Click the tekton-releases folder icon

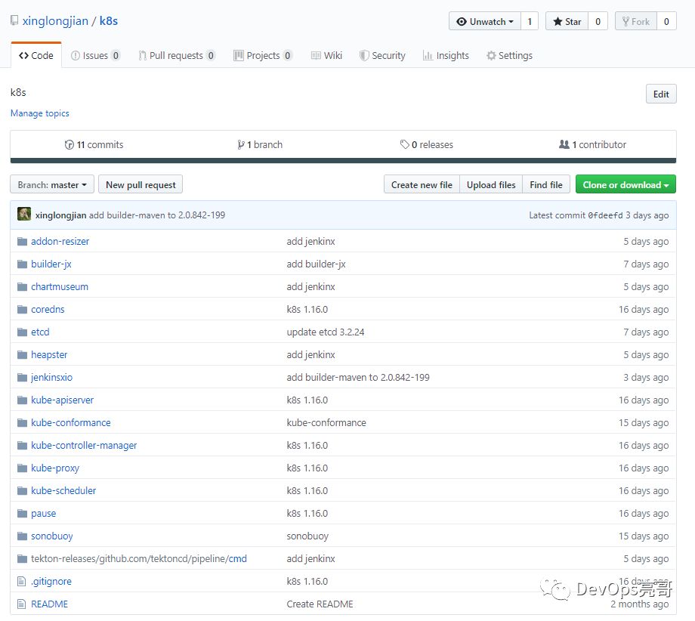click(22, 558)
